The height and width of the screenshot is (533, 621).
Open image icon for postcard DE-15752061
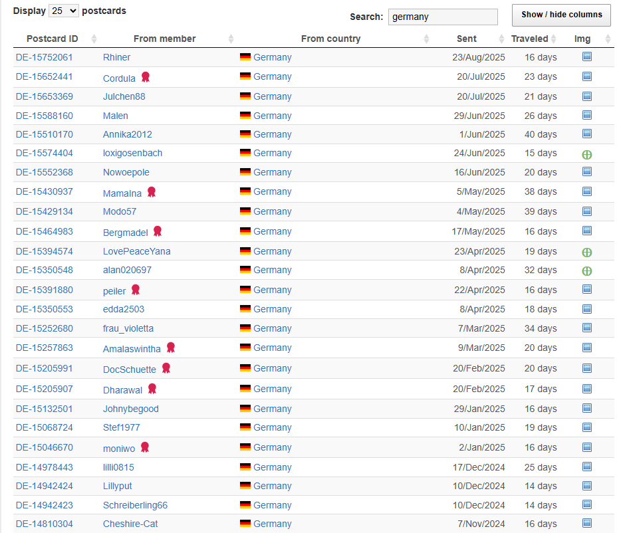pos(586,57)
